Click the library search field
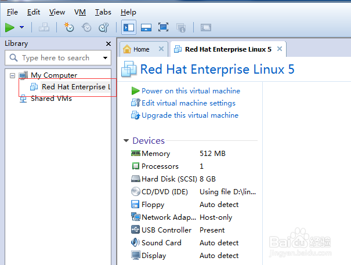Screen dimensions: 351x265 coord(58,58)
